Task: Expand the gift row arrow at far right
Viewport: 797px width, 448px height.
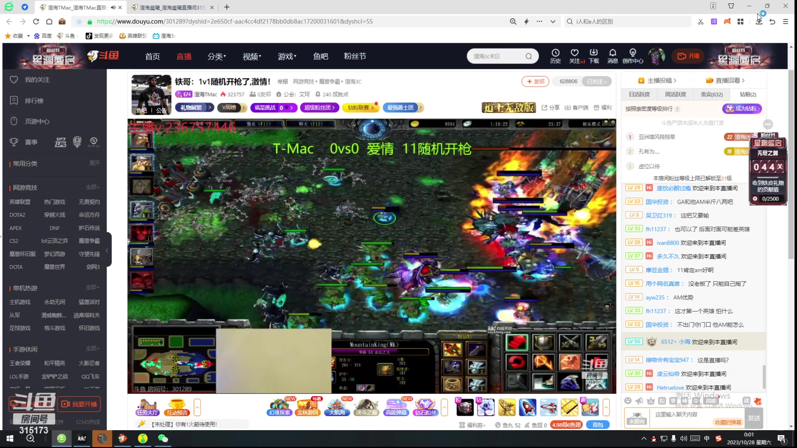Action: coord(606,407)
